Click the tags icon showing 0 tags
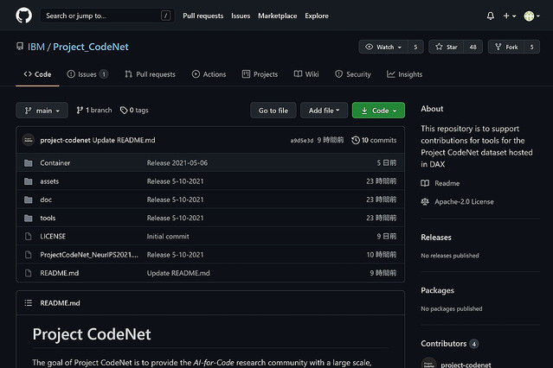 coord(125,111)
